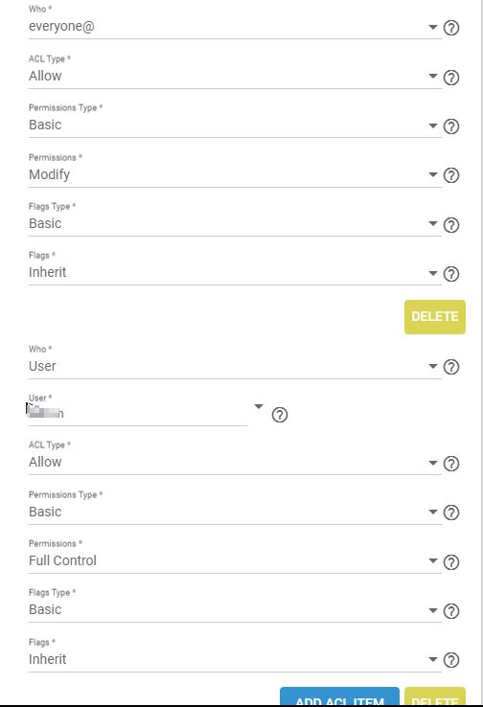Click help icon for second Who User field
The image size is (483, 707).
point(451,367)
